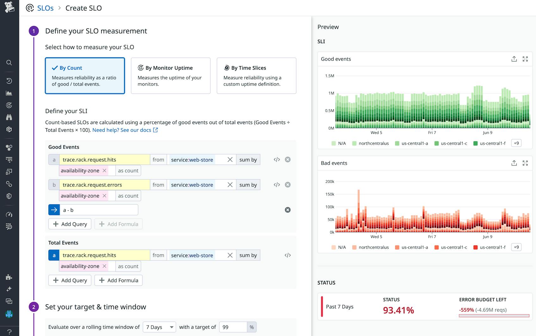This screenshot has height=336, width=536.
Task: Export the Good events chart
Action: pos(514,59)
